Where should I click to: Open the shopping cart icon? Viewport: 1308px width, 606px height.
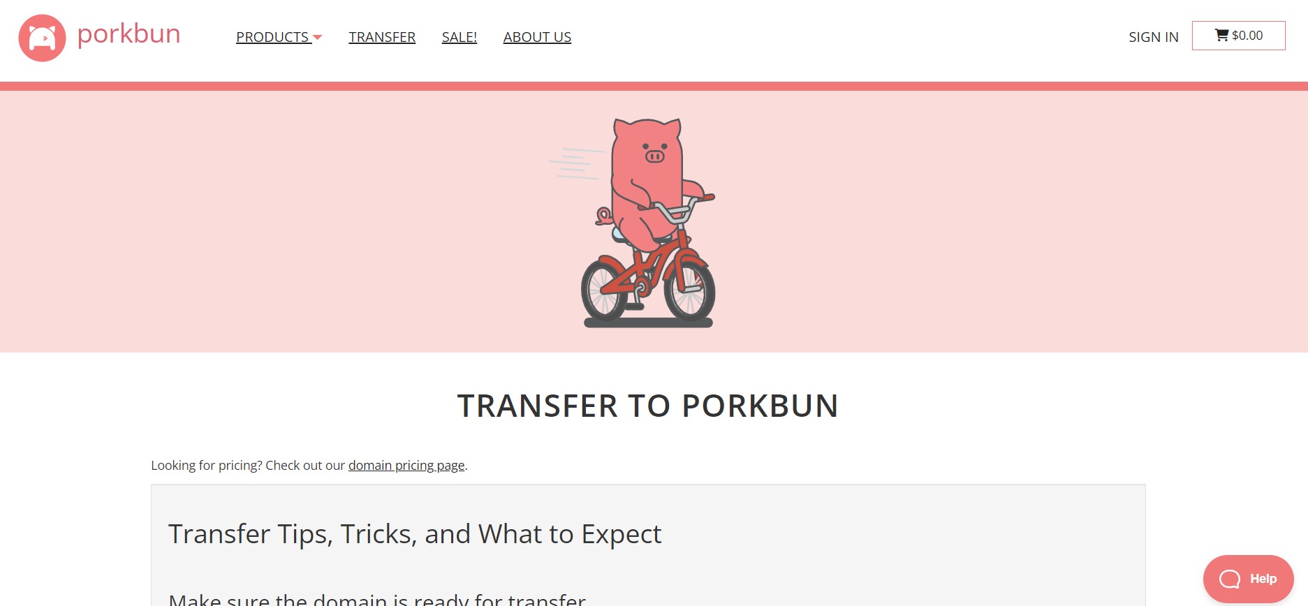pos(1221,35)
